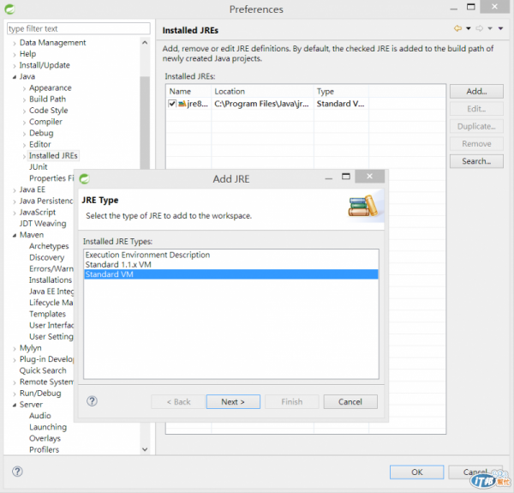
Task: Toggle the jre8 checkbox in Installed JREs
Action: pos(172,104)
